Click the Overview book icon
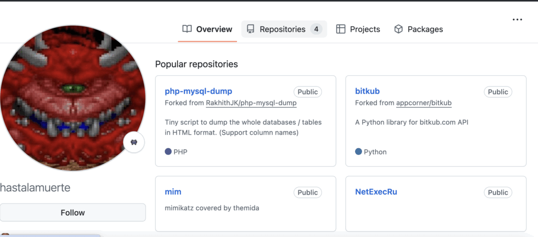The width and height of the screenshot is (538, 237). click(x=187, y=29)
